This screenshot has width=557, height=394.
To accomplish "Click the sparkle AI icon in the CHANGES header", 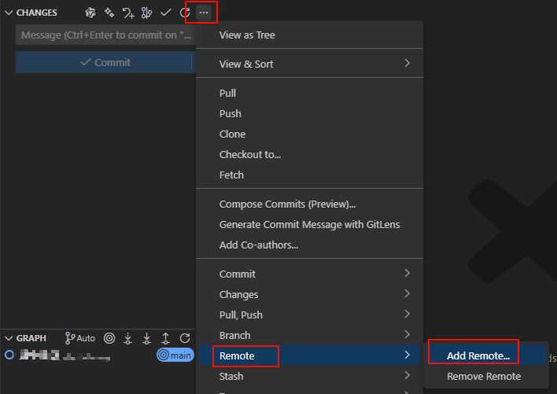I will tap(109, 13).
